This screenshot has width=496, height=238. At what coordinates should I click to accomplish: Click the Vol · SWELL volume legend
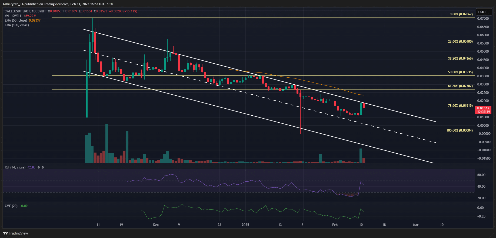click(x=13, y=16)
